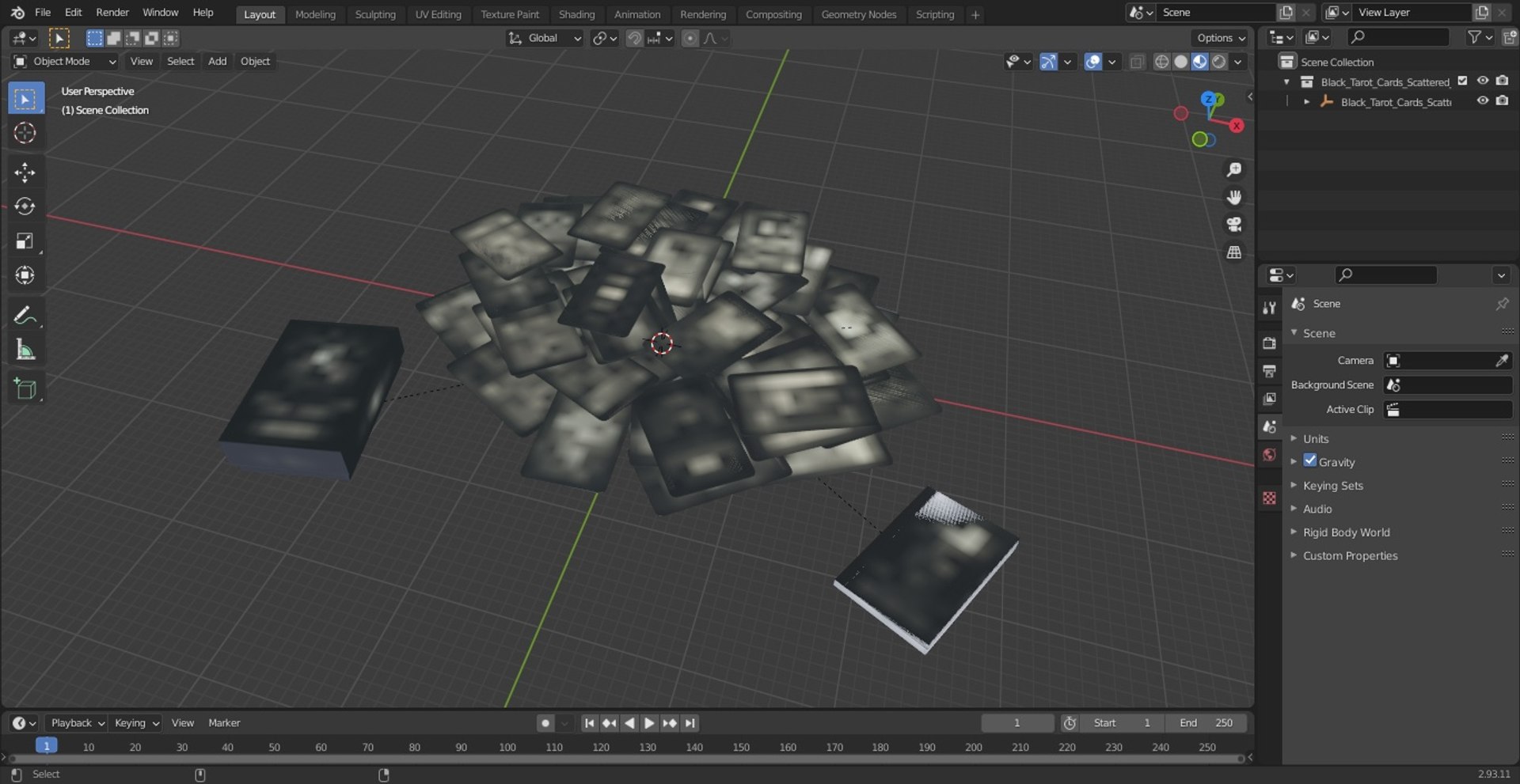Activate the Move tool
Image resolution: width=1520 pixels, height=784 pixels.
point(25,172)
